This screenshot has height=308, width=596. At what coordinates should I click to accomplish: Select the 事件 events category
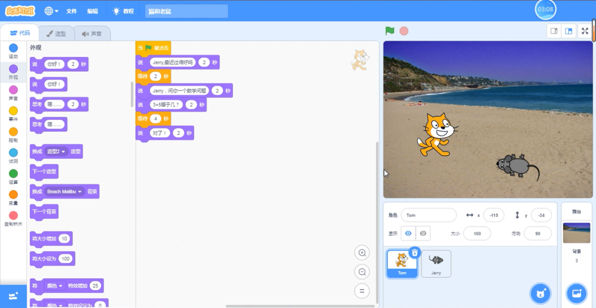pos(13,114)
